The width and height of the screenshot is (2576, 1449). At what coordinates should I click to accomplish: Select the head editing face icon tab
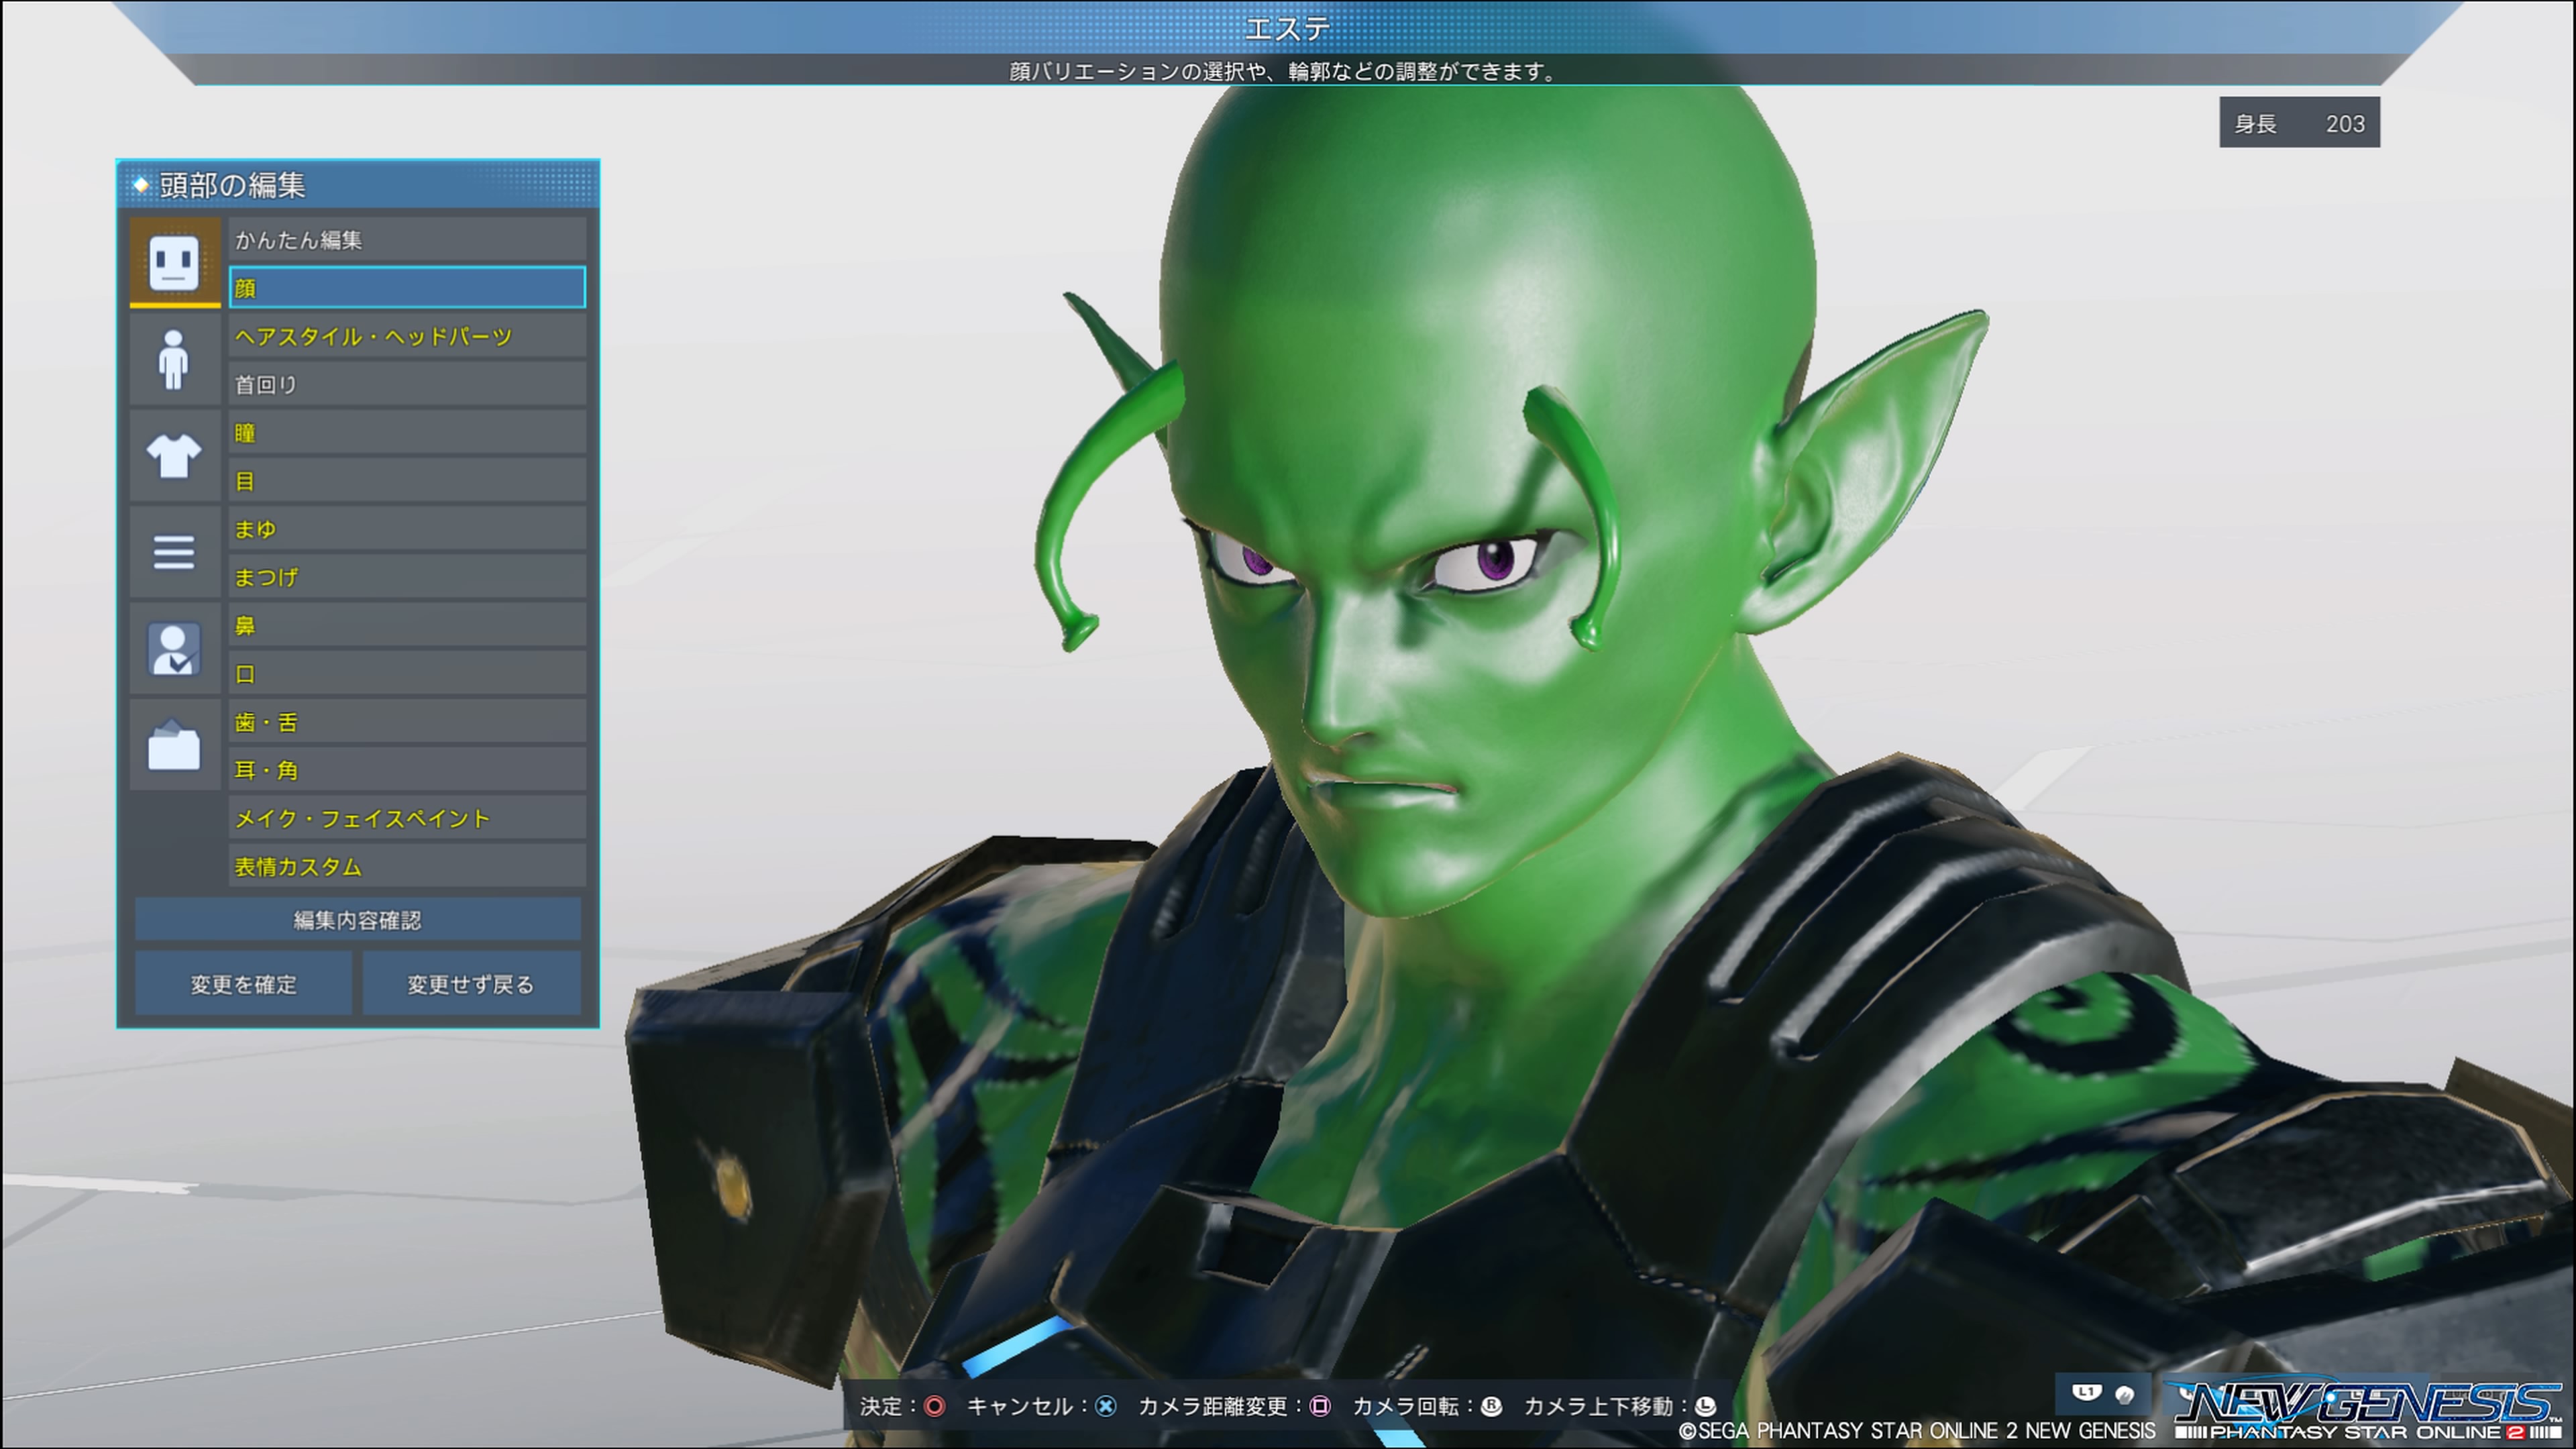174,262
